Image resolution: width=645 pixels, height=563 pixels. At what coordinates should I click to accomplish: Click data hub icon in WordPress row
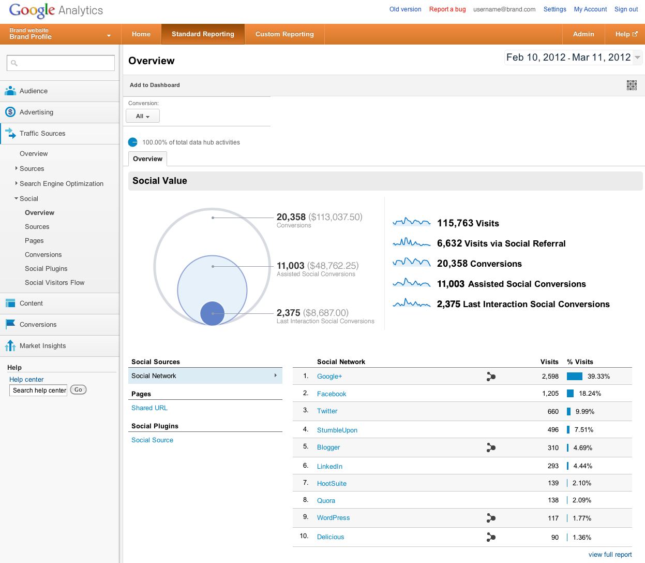point(491,518)
